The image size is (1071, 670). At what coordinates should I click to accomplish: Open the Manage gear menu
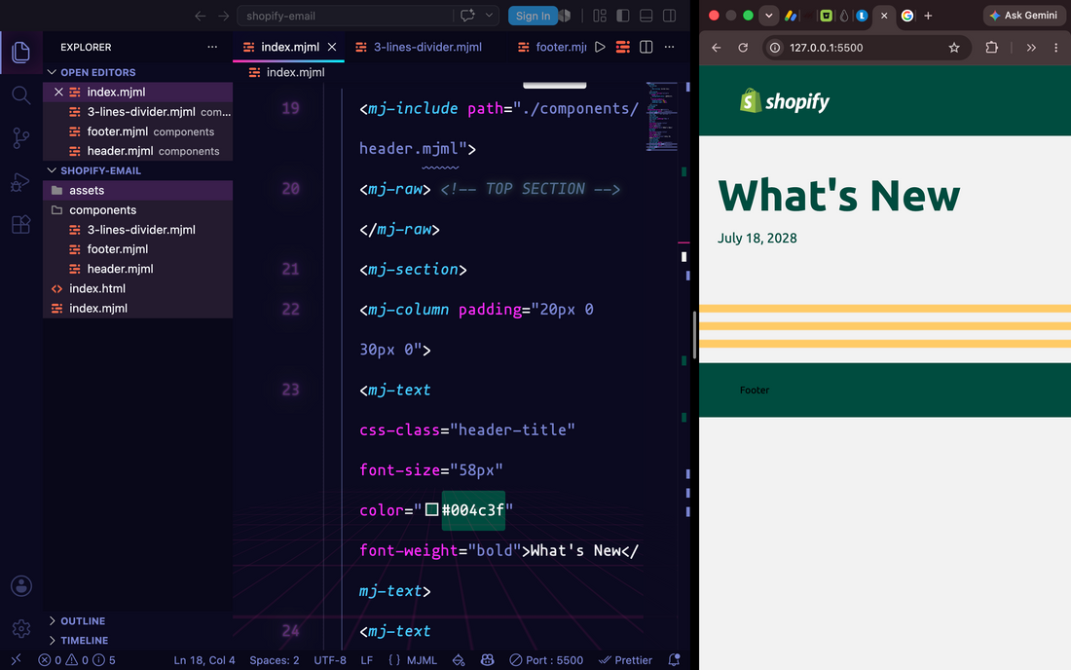pos(21,628)
